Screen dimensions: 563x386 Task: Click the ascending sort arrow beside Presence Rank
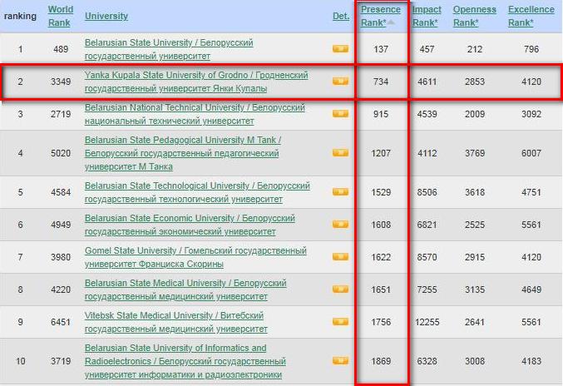(392, 22)
